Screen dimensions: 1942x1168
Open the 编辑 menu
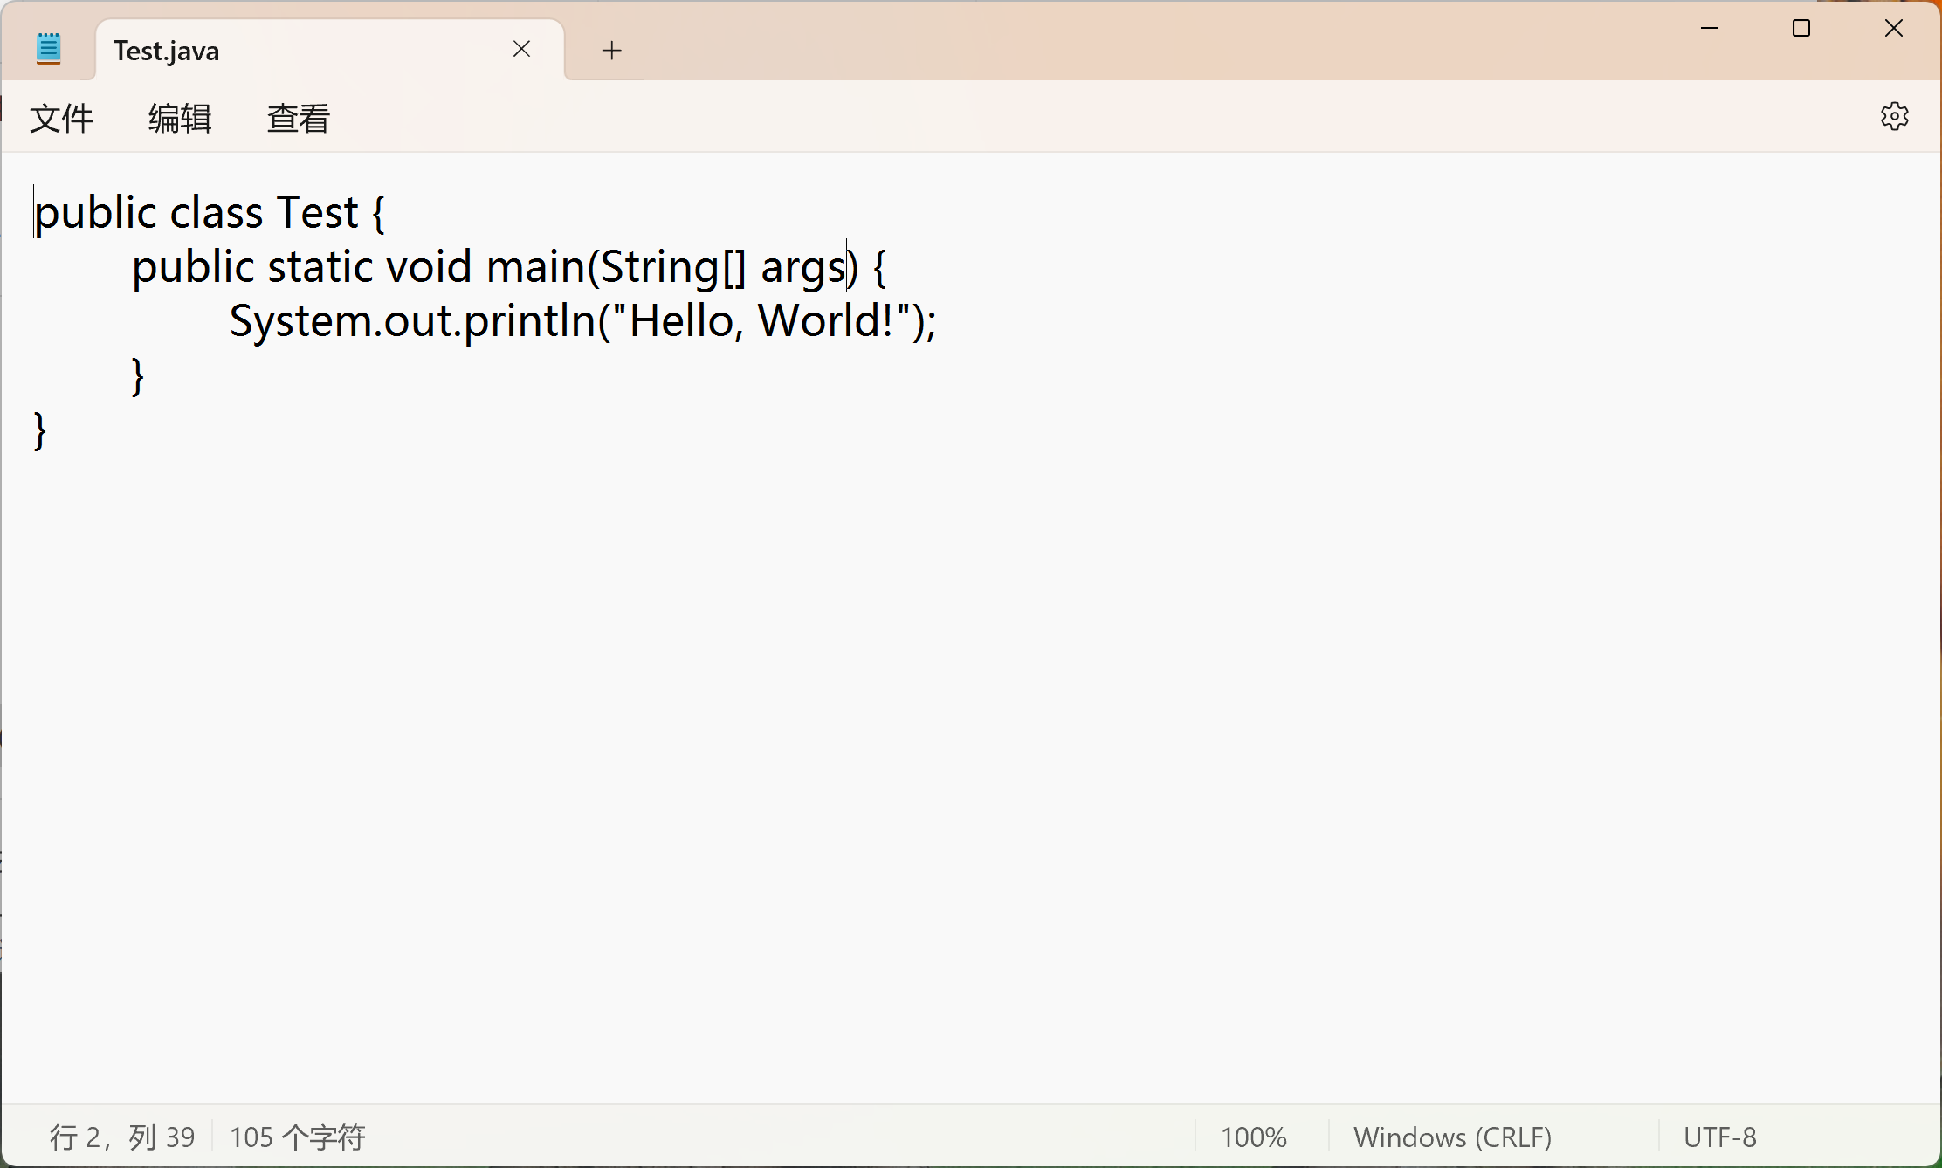180,118
